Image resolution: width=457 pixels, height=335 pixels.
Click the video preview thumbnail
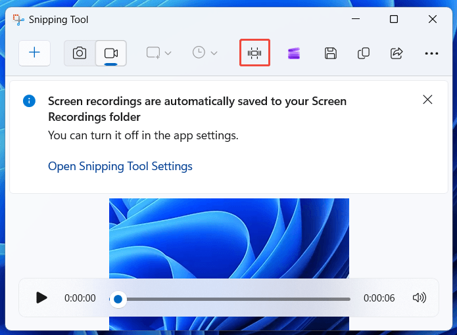tap(229, 238)
